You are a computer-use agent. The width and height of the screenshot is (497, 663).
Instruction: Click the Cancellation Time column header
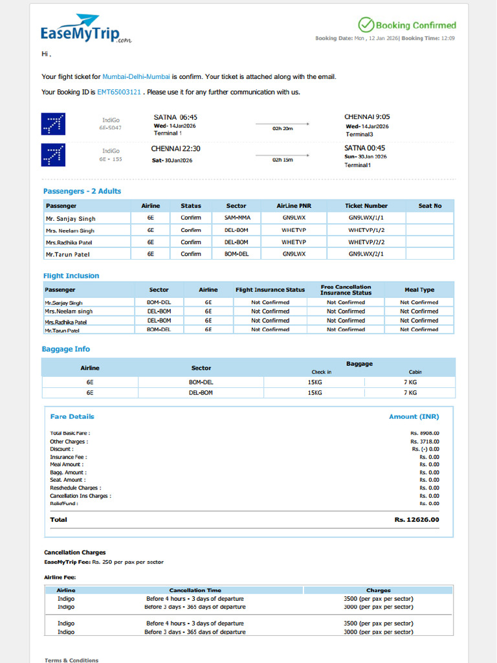[195, 590]
